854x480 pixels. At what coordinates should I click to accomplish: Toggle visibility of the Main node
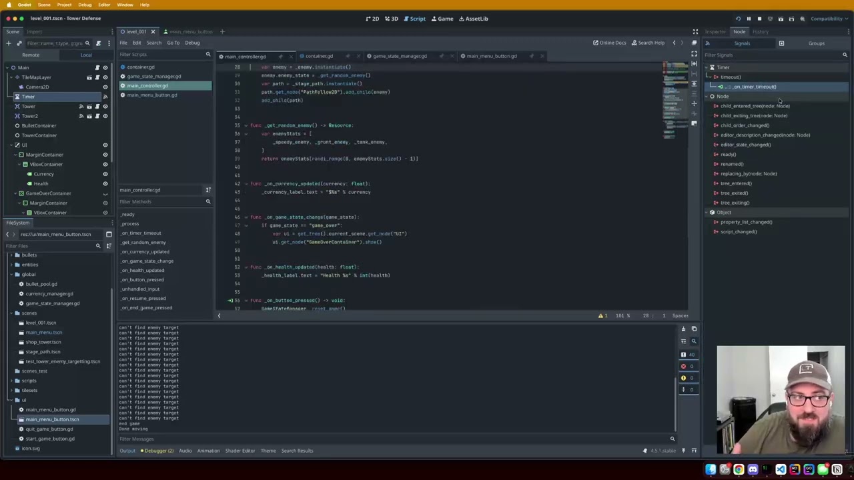tap(105, 68)
